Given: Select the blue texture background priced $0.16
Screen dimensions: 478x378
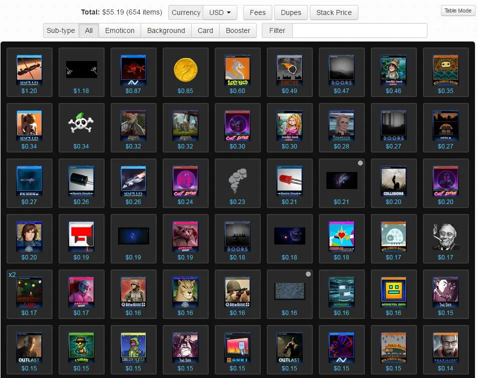Looking at the screenshot, I should pyautogui.click(x=290, y=294).
